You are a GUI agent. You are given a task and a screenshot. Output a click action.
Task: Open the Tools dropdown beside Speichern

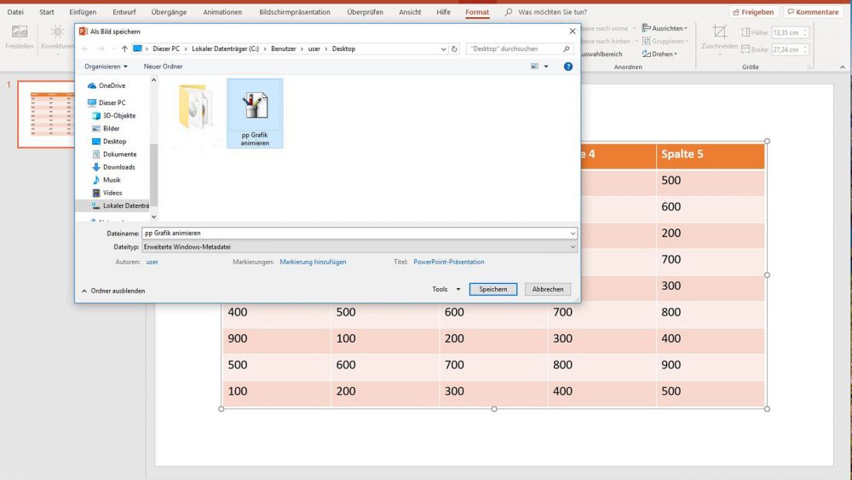(x=446, y=289)
